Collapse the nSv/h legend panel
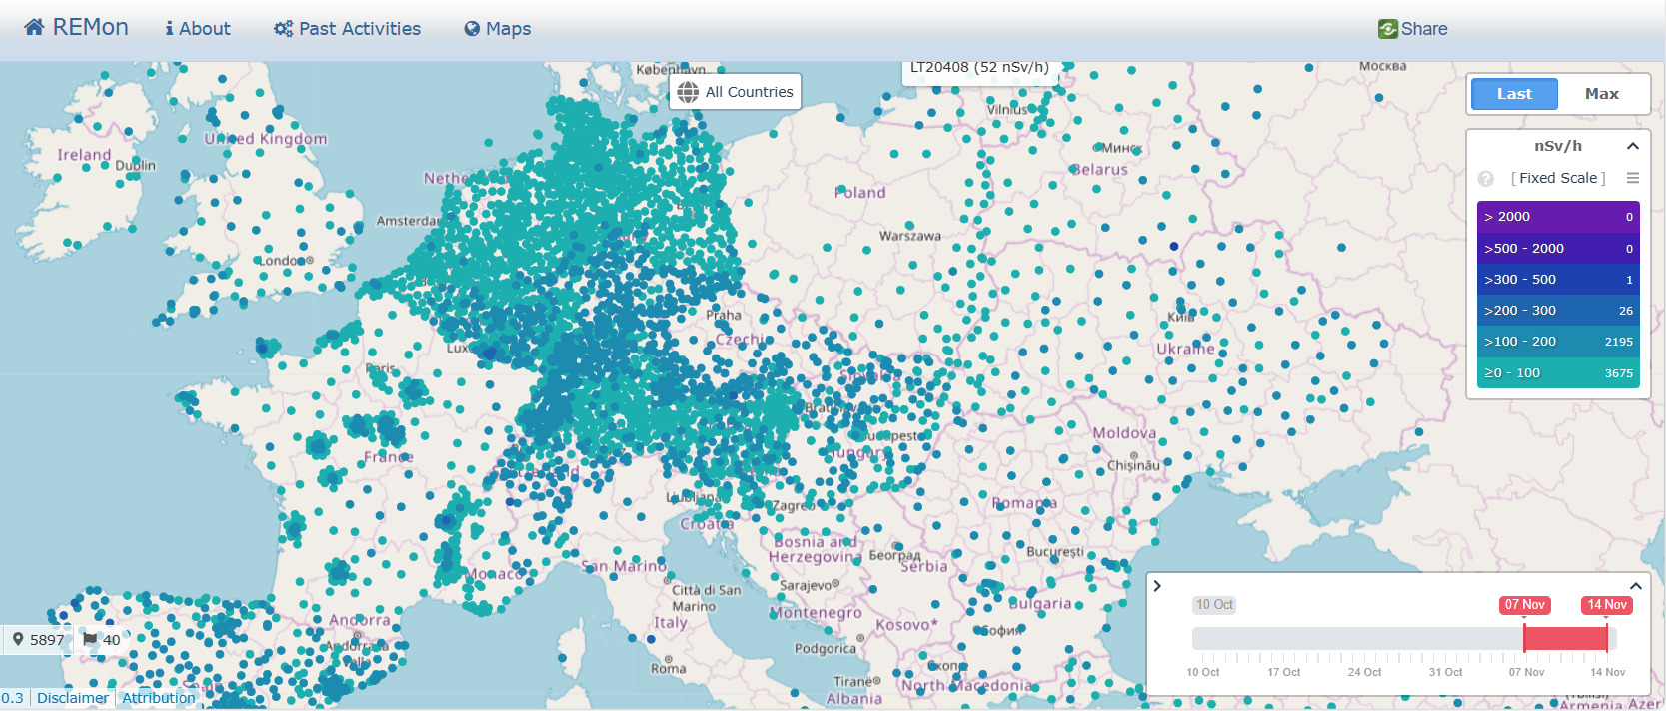1666x711 pixels. pyautogui.click(x=1633, y=146)
